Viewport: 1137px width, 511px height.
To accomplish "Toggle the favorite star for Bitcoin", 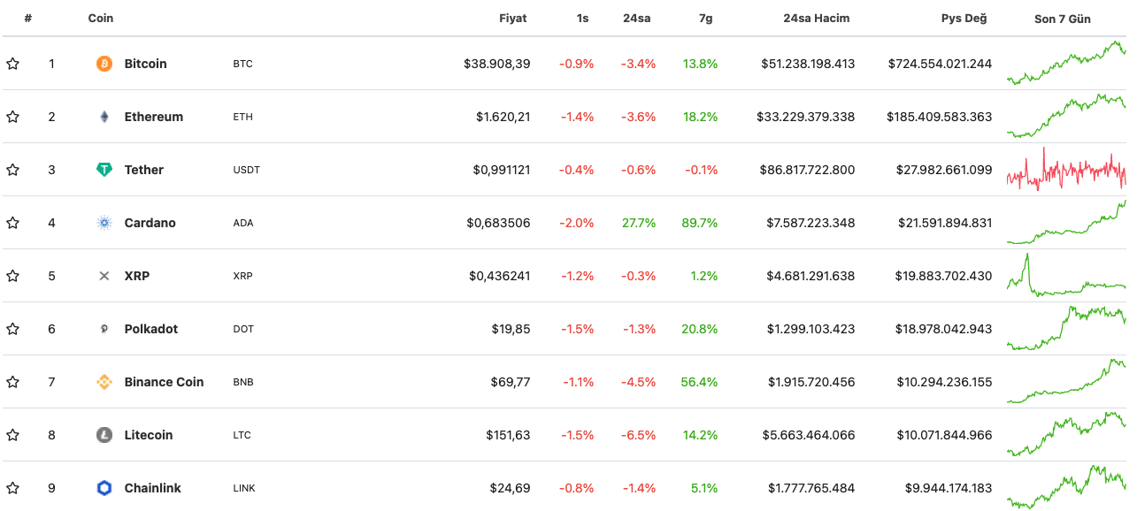I will [x=12, y=64].
